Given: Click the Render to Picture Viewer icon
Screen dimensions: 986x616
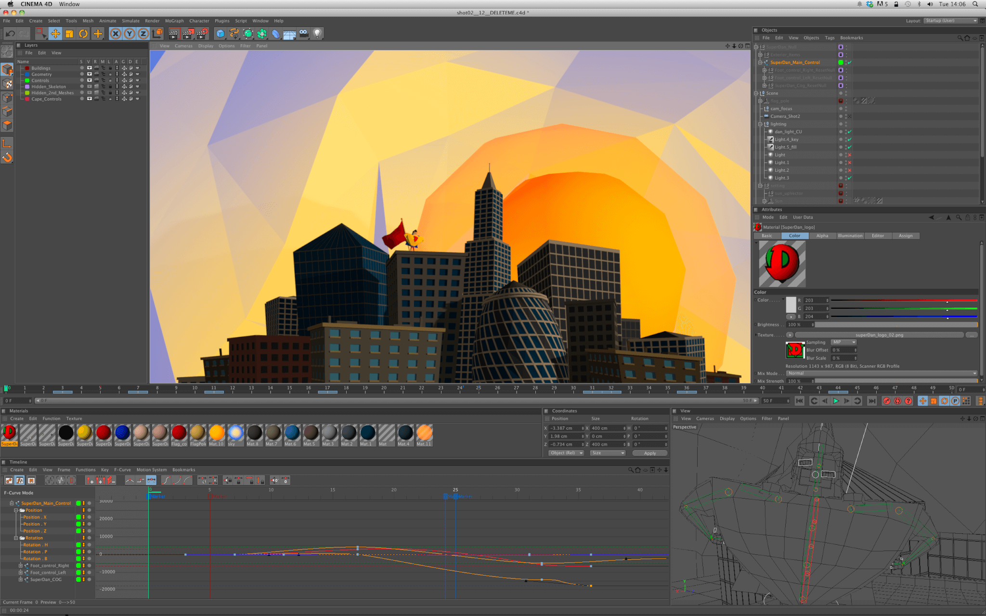Looking at the screenshot, I should [188, 34].
